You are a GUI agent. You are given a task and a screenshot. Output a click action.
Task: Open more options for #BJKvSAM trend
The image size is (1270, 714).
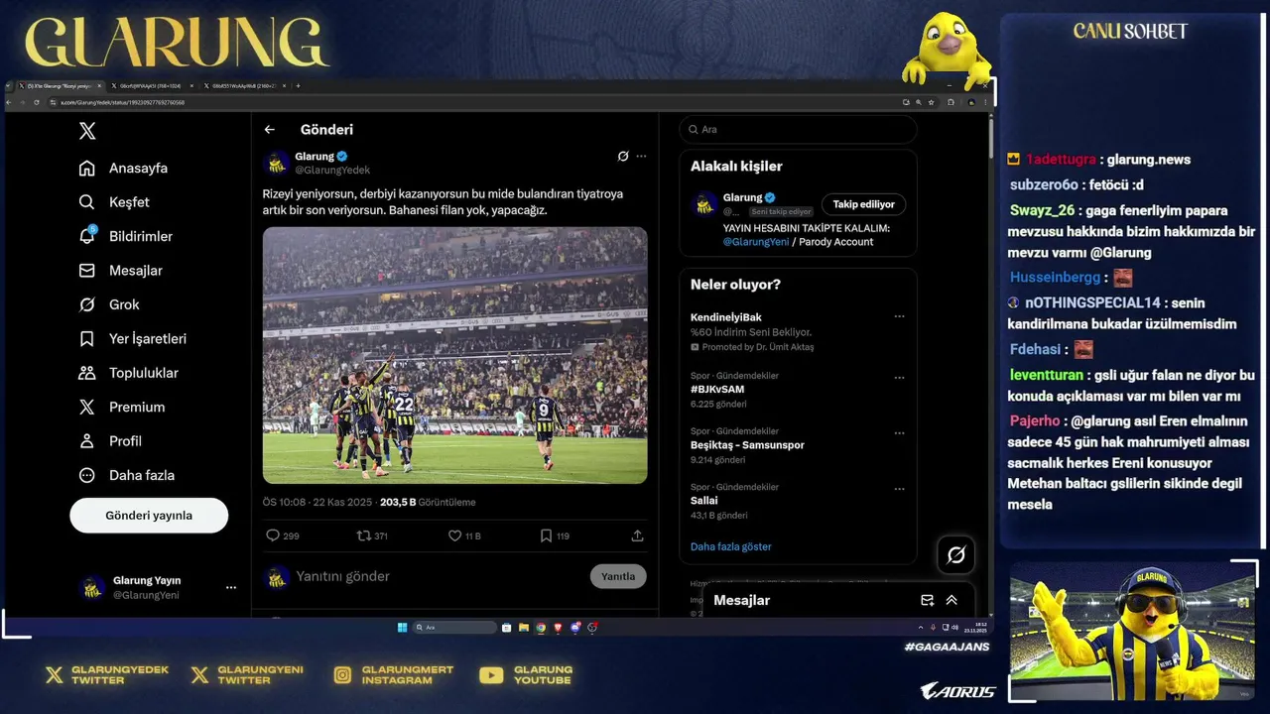coord(899,378)
